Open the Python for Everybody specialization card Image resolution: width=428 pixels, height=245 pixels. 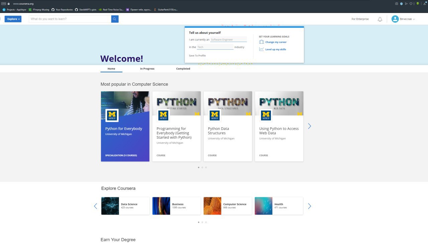[125, 126]
